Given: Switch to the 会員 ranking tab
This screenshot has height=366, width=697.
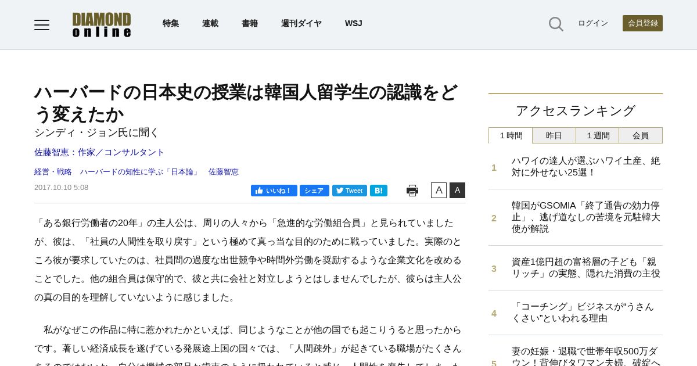Looking at the screenshot, I should 641,135.
